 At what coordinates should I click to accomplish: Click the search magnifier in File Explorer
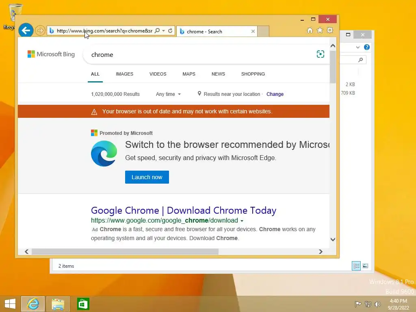360,60
